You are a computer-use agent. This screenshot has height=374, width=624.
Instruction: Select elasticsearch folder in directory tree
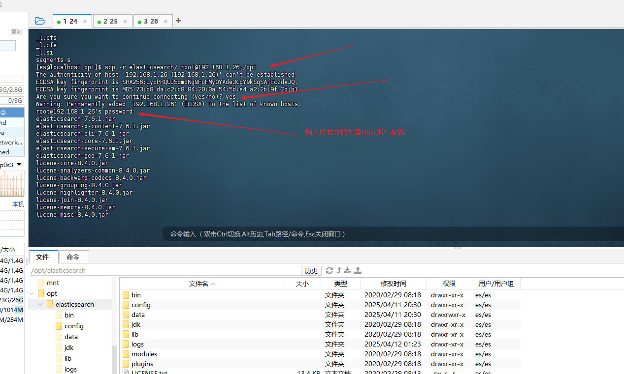point(74,304)
